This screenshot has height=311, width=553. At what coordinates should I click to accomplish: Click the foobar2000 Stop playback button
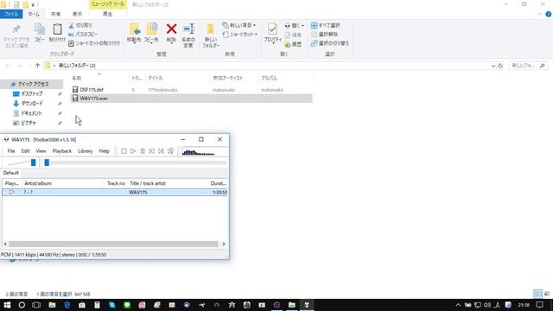(124, 151)
